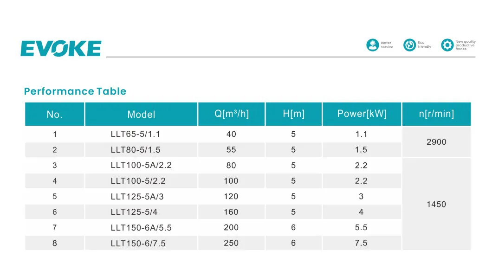The width and height of the screenshot is (492, 270).
Task: Click the n[r/min] column header
Action: (x=436, y=114)
